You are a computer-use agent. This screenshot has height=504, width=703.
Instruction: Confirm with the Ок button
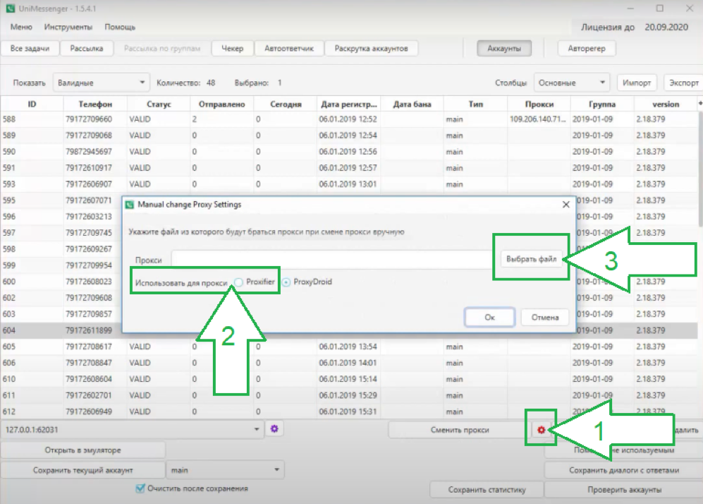coord(489,318)
